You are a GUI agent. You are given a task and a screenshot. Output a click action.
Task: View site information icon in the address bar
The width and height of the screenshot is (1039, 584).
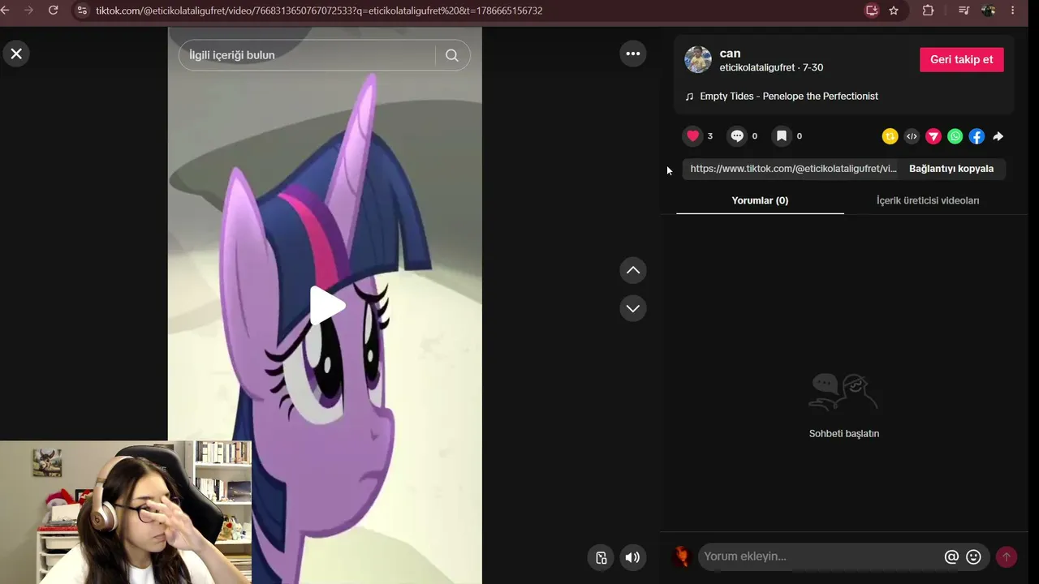[x=82, y=11]
